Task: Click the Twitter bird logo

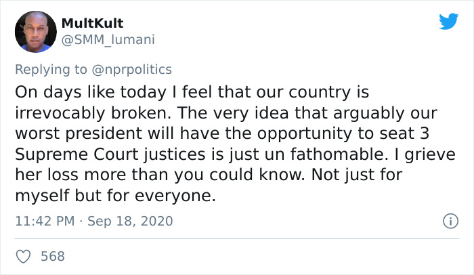Action: (x=448, y=22)
